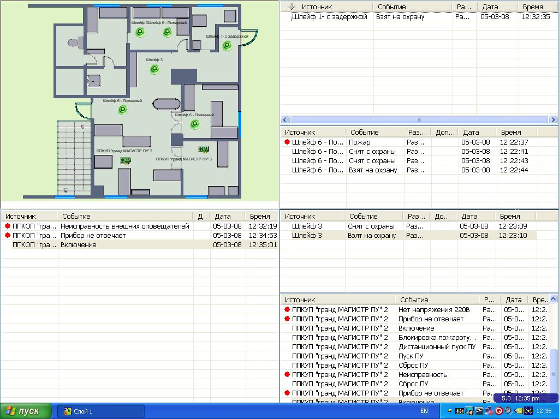Image resolution: width=559 pixels, height=419 pixels.
Task: Click the sort arrow in top-right list header
Action: [x=291, y=7]
